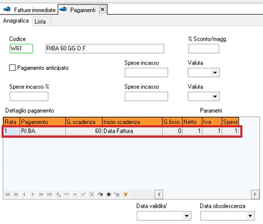Post changes with the checkmark icon
The image size is (263, 224).
(83, 195)
